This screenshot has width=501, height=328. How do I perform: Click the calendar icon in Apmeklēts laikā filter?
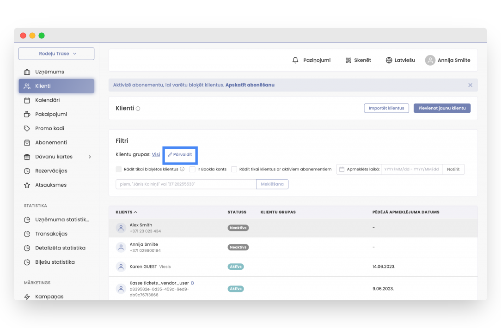point(342,170)
